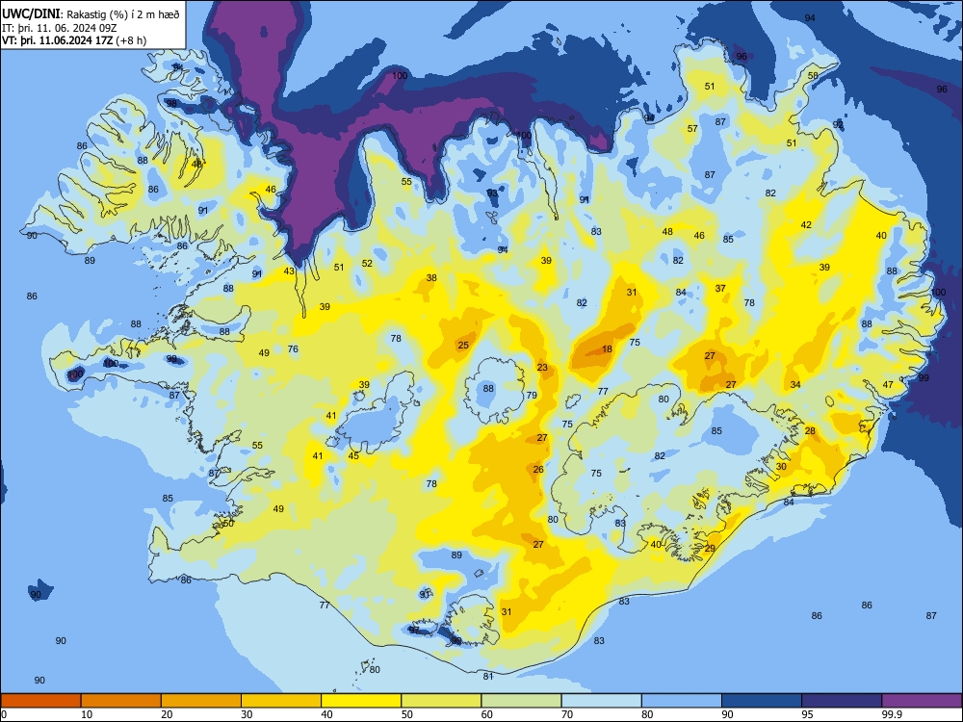
Task: Click the humidity value 38 on map
Action: (x=431, y=278)
